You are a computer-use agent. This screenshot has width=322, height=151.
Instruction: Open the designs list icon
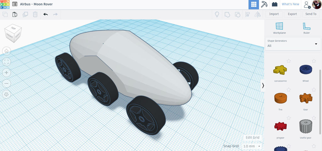14,4
